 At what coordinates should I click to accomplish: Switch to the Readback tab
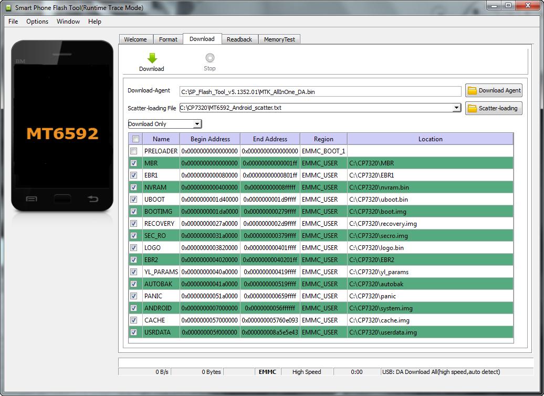point(239,39)
